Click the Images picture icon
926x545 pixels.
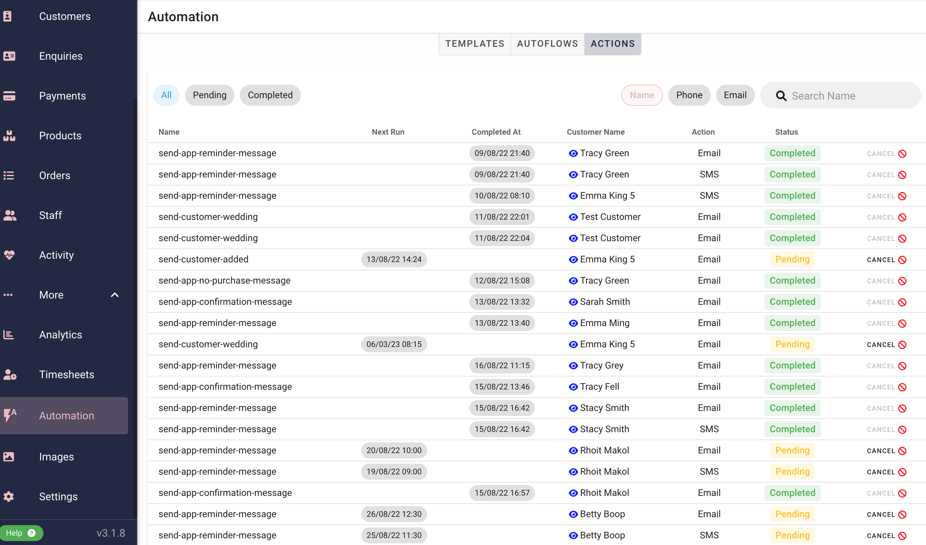pos(9,457)
